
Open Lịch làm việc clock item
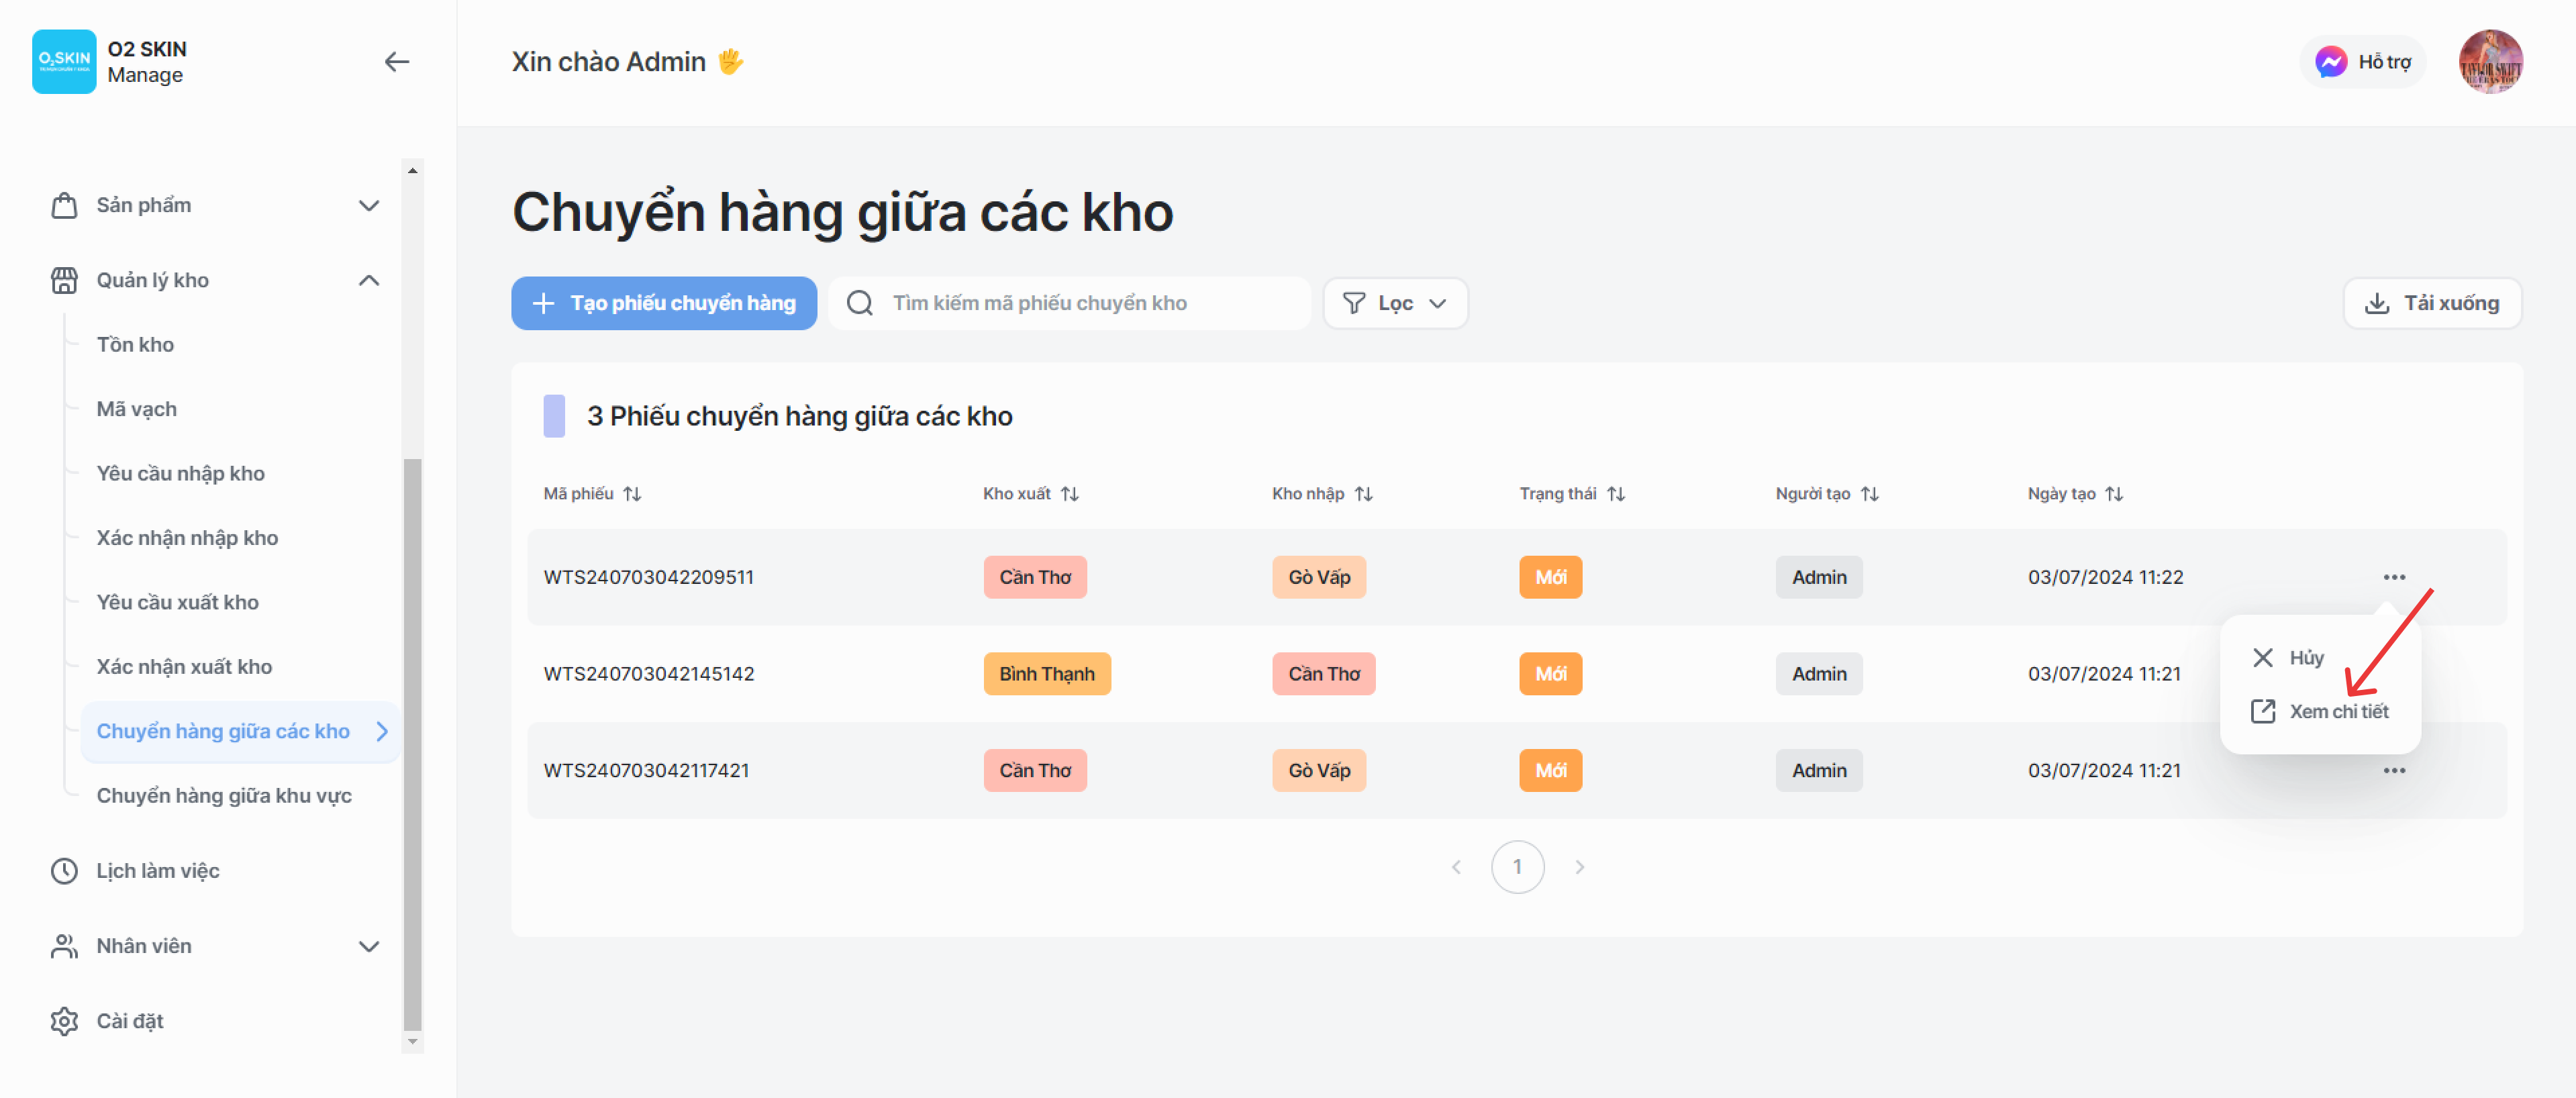tap(64, 871)
